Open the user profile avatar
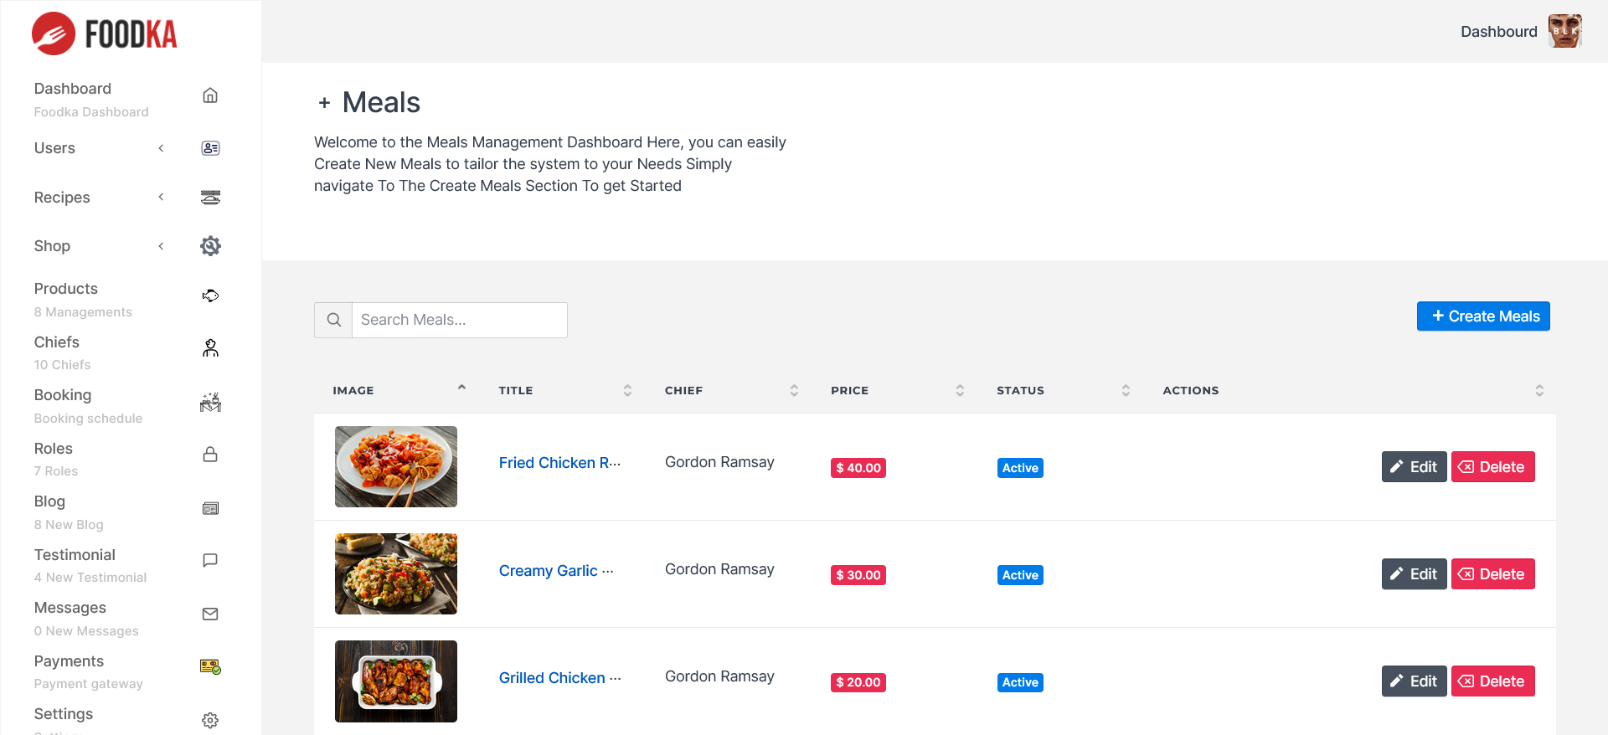 point(1564,32)
